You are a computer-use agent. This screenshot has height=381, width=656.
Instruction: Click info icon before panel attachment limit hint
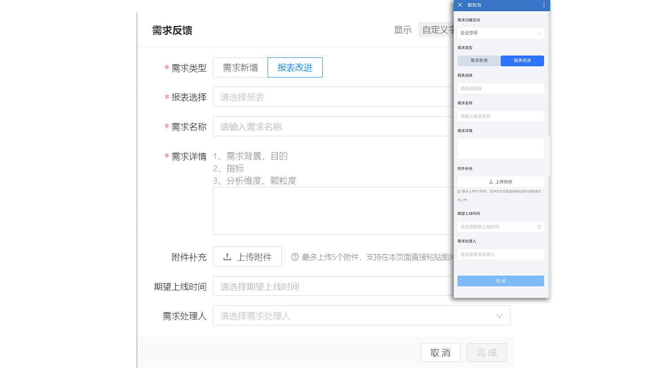460,191
